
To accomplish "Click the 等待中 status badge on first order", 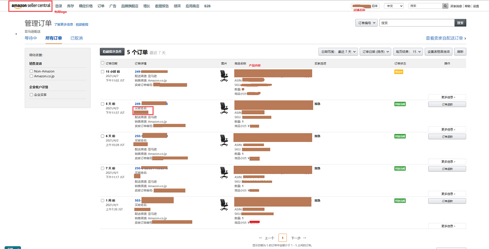I will tap(398, 72).
